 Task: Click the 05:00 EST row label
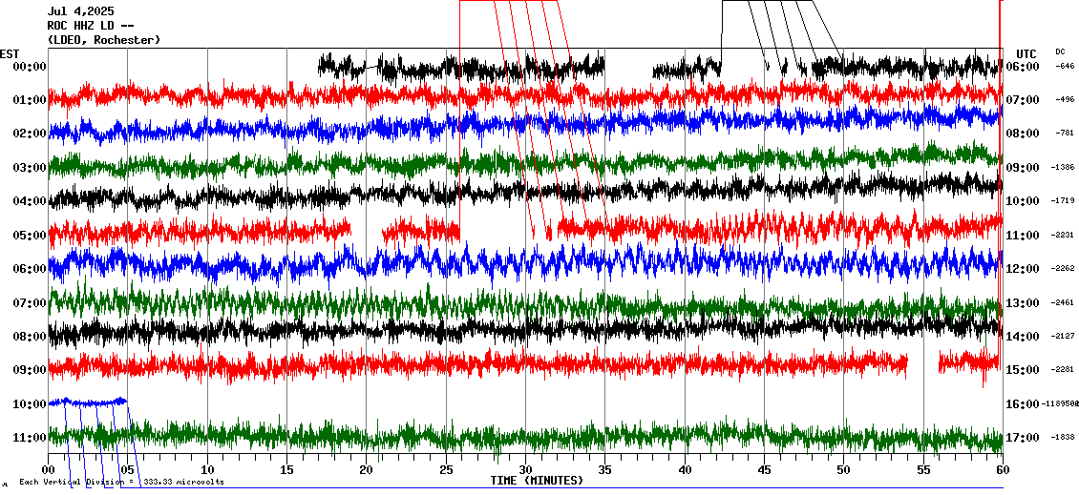[x=30, y=236]
